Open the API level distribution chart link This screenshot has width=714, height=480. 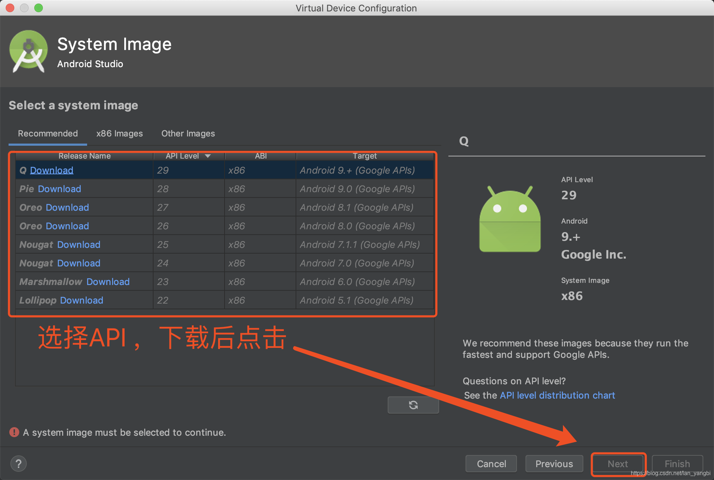[x=557, y=395]
